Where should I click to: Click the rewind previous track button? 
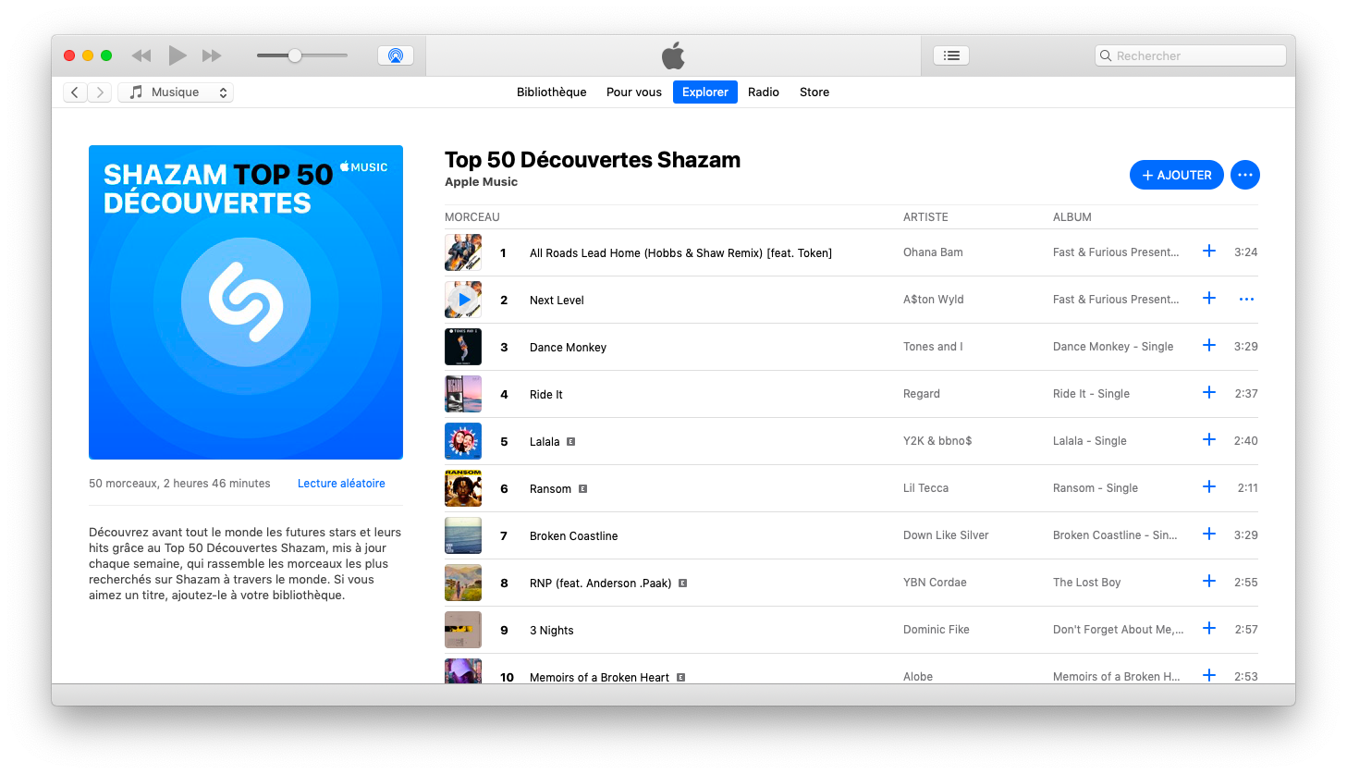point(141,55)
